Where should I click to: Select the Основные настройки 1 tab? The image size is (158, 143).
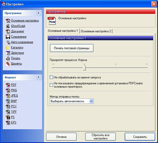tap(63, 31)
